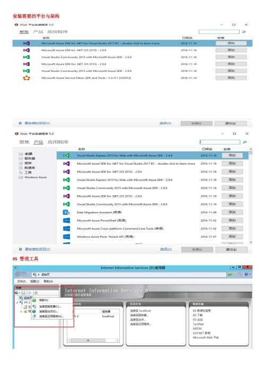Screen dimensions: 265x374
Task: Click the search field in the 聚焦 installer window
Action: coord(219,32)
